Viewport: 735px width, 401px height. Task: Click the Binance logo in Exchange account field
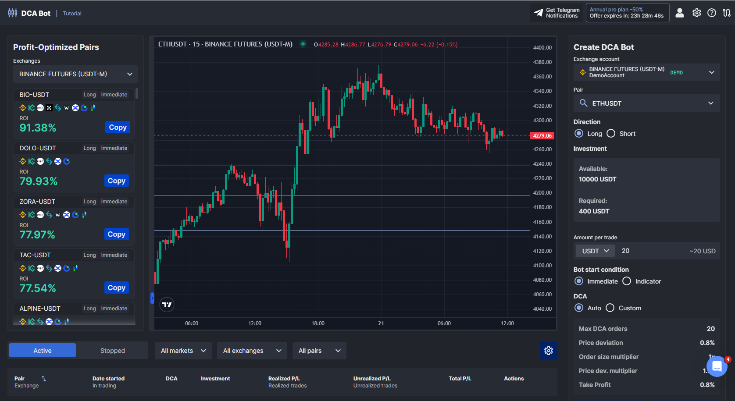tap(583, 72)
